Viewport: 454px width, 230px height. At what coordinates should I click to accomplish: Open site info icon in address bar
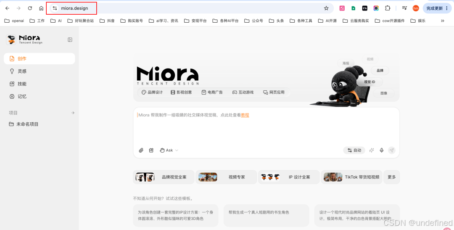click(x=55, y=8)
